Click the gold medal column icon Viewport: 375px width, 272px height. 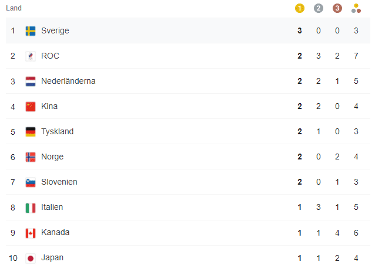299,8
